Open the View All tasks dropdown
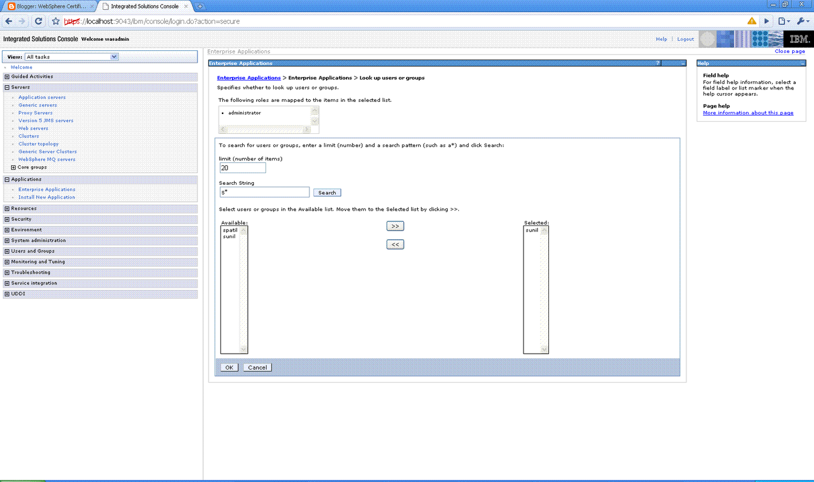This screenshot has width=814, height=482. [72, 57]
